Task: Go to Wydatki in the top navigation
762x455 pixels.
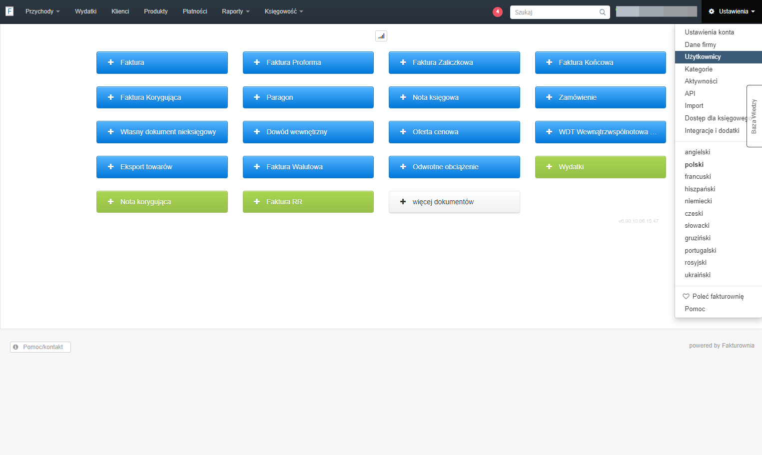Action: tap(86, 11)
